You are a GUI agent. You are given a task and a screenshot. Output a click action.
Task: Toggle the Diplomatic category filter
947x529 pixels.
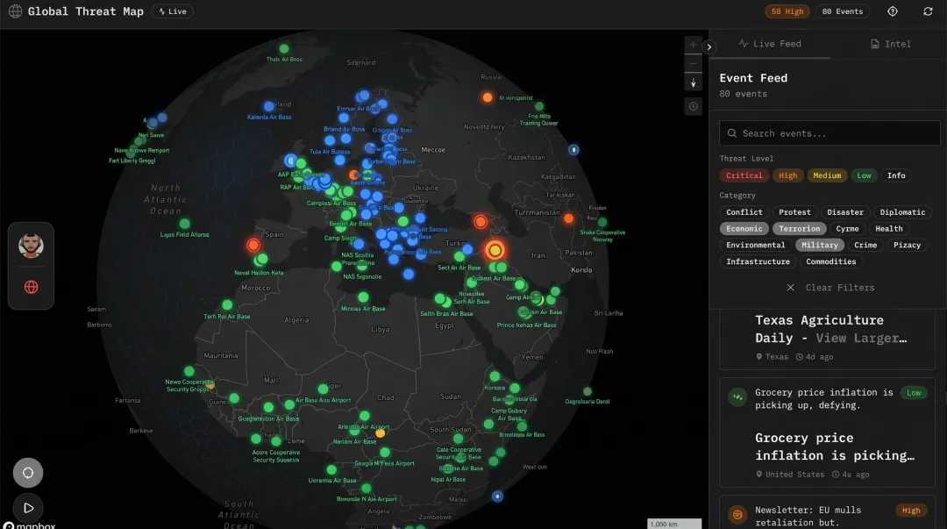[x=902, y=212]
